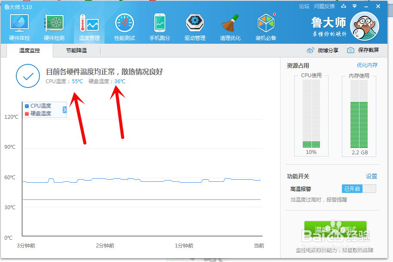Click the 2分钟前 time axis label
This screenshot has width=393, height=262.
(105, 246)
